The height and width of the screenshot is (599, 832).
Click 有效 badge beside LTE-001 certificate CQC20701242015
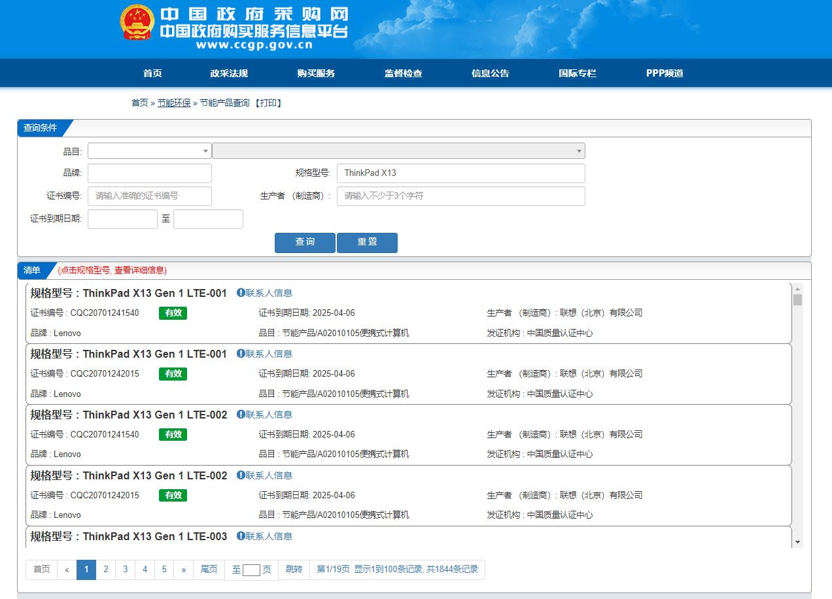[x=173, y=374]
